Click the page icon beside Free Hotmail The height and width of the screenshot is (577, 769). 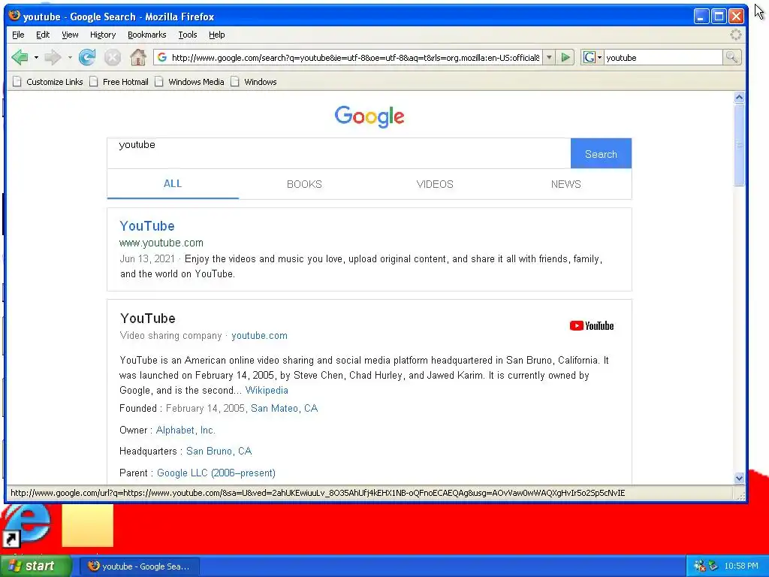point(94,81)
